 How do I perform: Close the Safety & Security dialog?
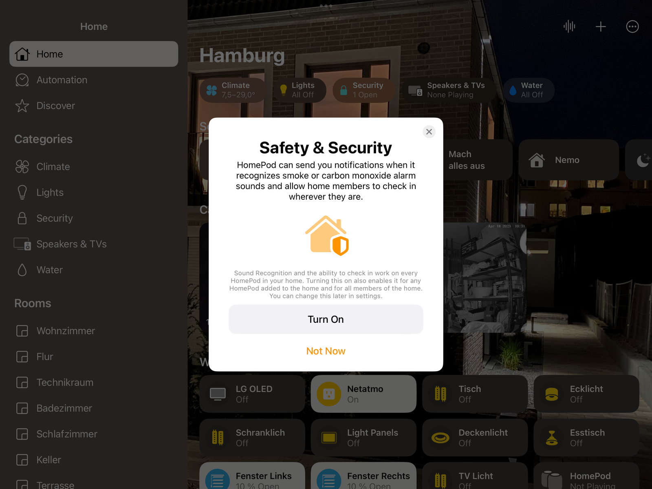tap(429, 132)
